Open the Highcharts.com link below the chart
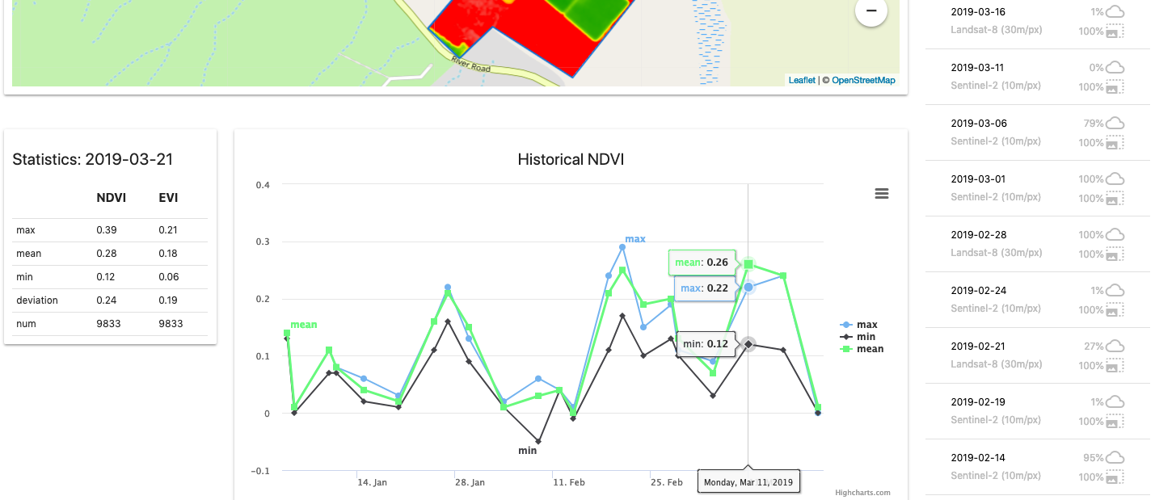 (862, 492)
